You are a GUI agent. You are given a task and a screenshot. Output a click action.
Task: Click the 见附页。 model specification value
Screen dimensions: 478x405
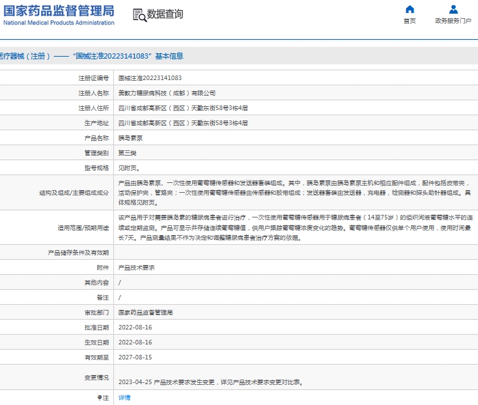(x=129, y=168)
